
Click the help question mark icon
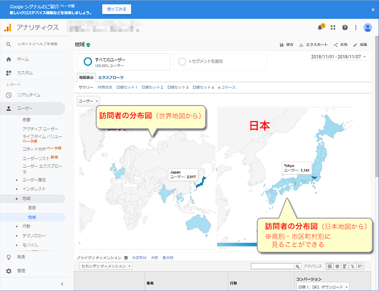click(345, 27)
